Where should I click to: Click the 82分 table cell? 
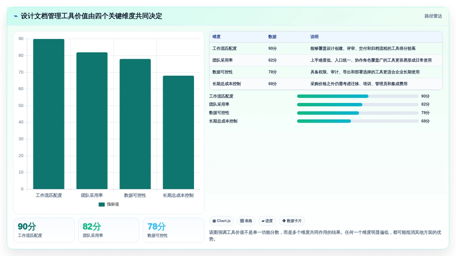272,61
